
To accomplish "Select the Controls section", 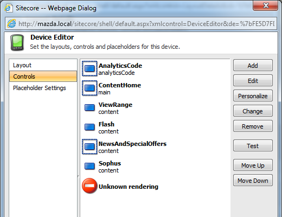I will coord(43,76).
